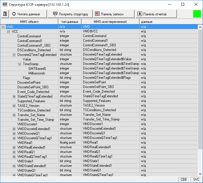Viewport: 203px width, 183px height.
Task: Collapse the VCC tree node
Action: point(8,31)
